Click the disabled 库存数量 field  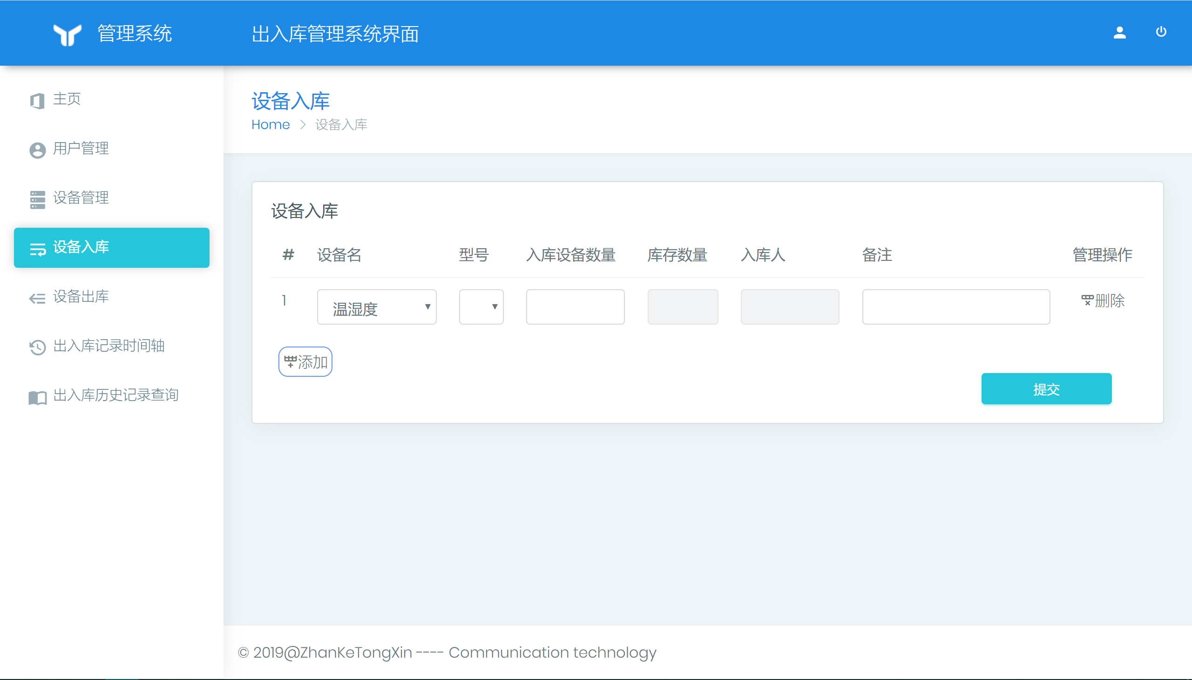[683, 307]
